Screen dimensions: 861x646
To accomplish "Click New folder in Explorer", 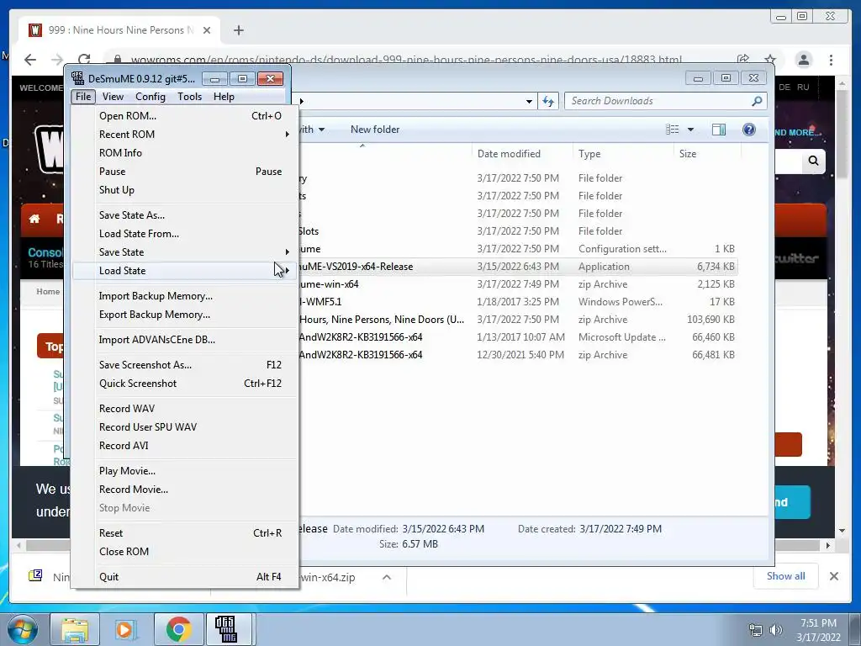I will [375, 130].
